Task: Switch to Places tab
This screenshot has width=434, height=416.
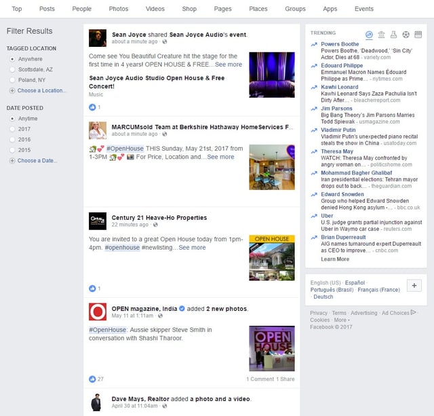Action: pos(258,9)
